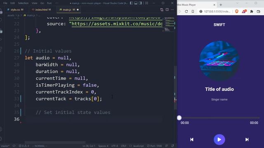Click line number 36 in gutter
This screenshot has width=264, height=148.
coord(16,119)
